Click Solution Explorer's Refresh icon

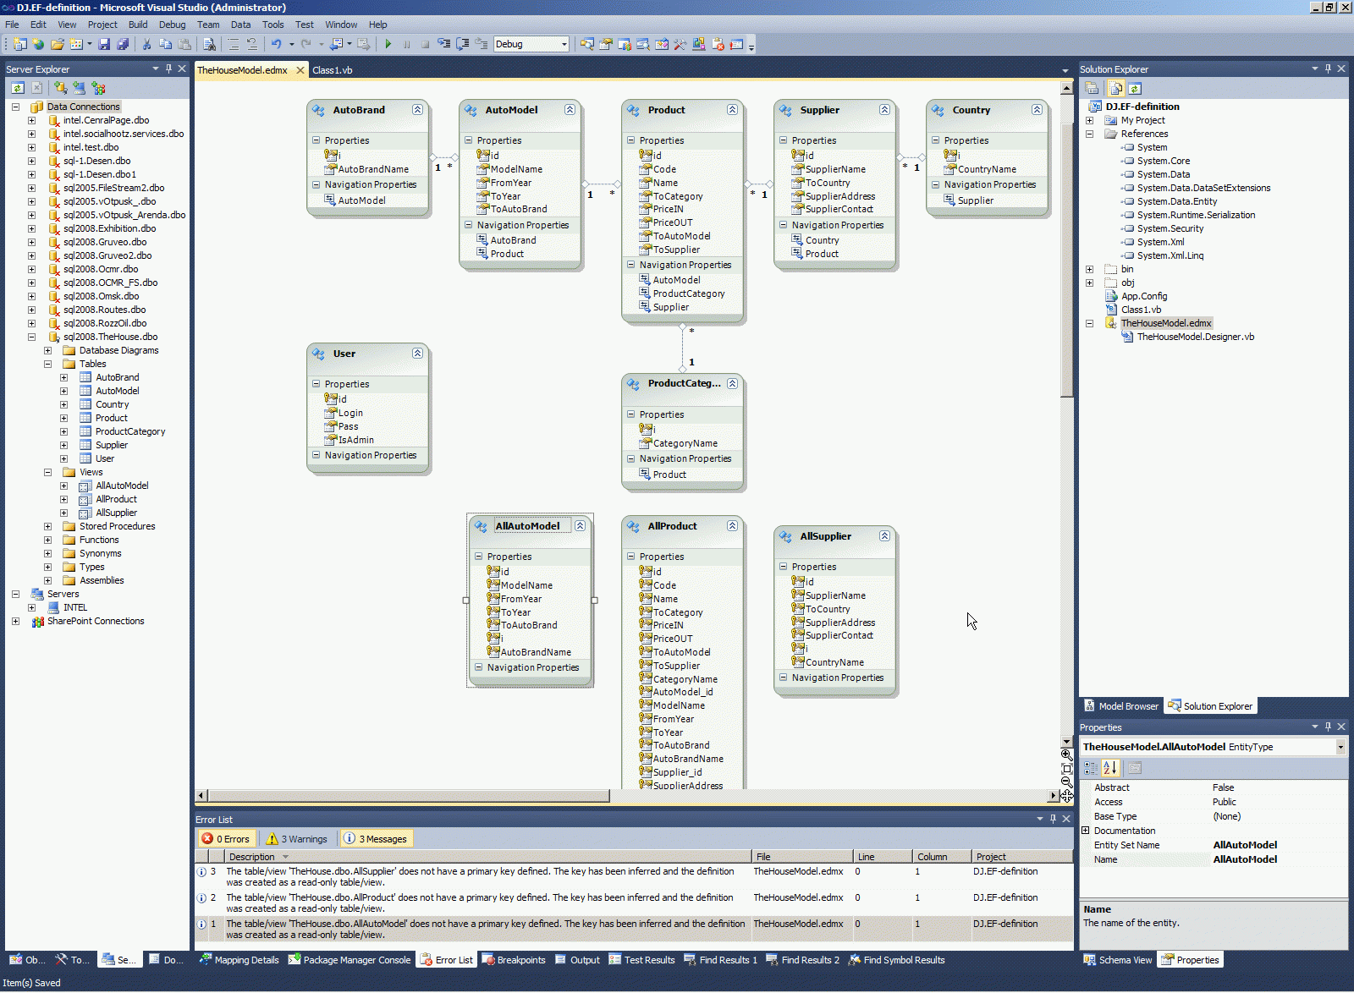coord(1135,88)
